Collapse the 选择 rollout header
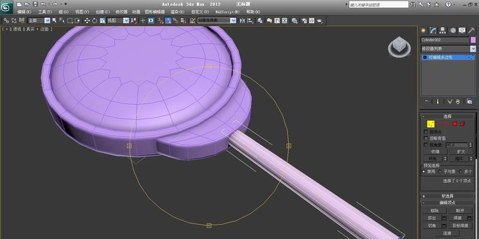Image resolution: width=479 pixels, height=239 pixels. click(447, 117)
